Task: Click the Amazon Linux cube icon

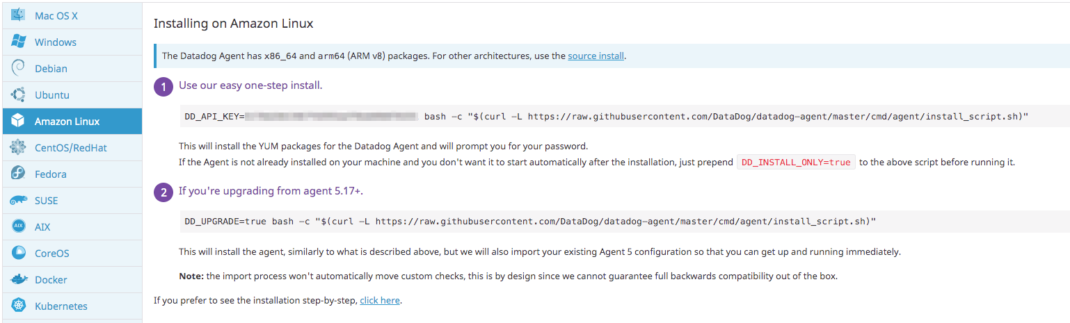Action: click(x=18, y=121)
